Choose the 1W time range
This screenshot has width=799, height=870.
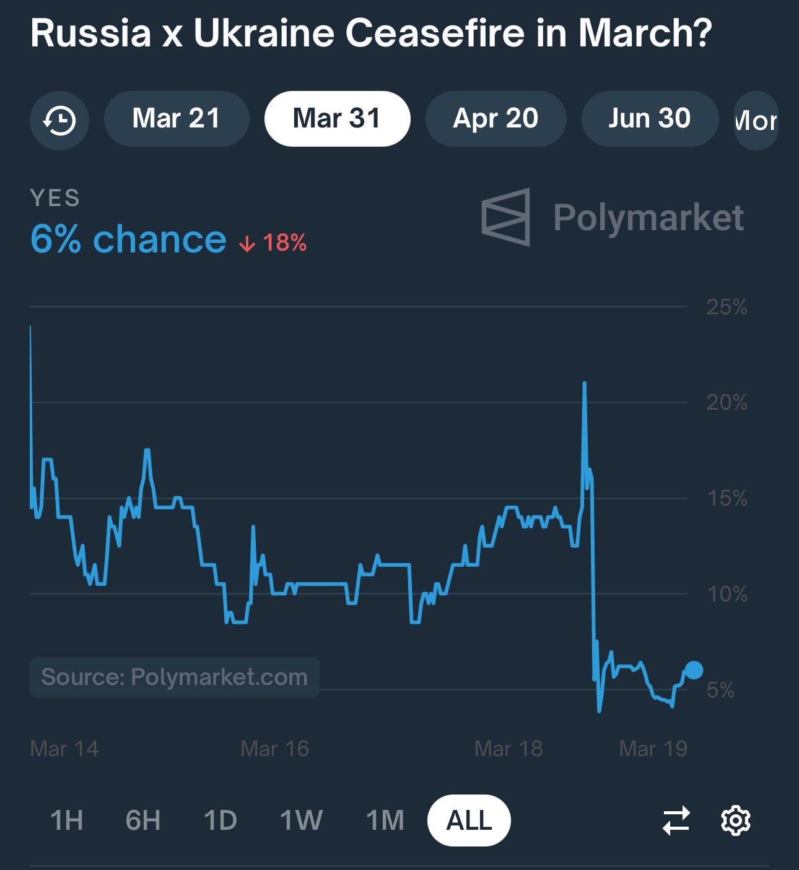click(301, 820)
